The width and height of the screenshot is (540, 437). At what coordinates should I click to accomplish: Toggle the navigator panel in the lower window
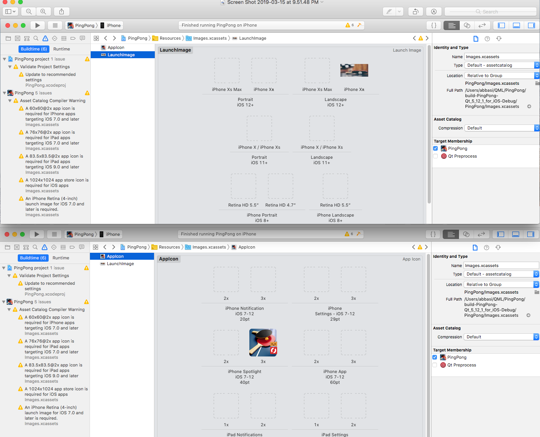coord(501,234)
